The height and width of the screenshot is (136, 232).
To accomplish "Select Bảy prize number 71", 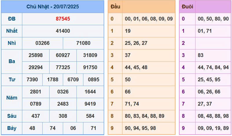I will [94, 128].
